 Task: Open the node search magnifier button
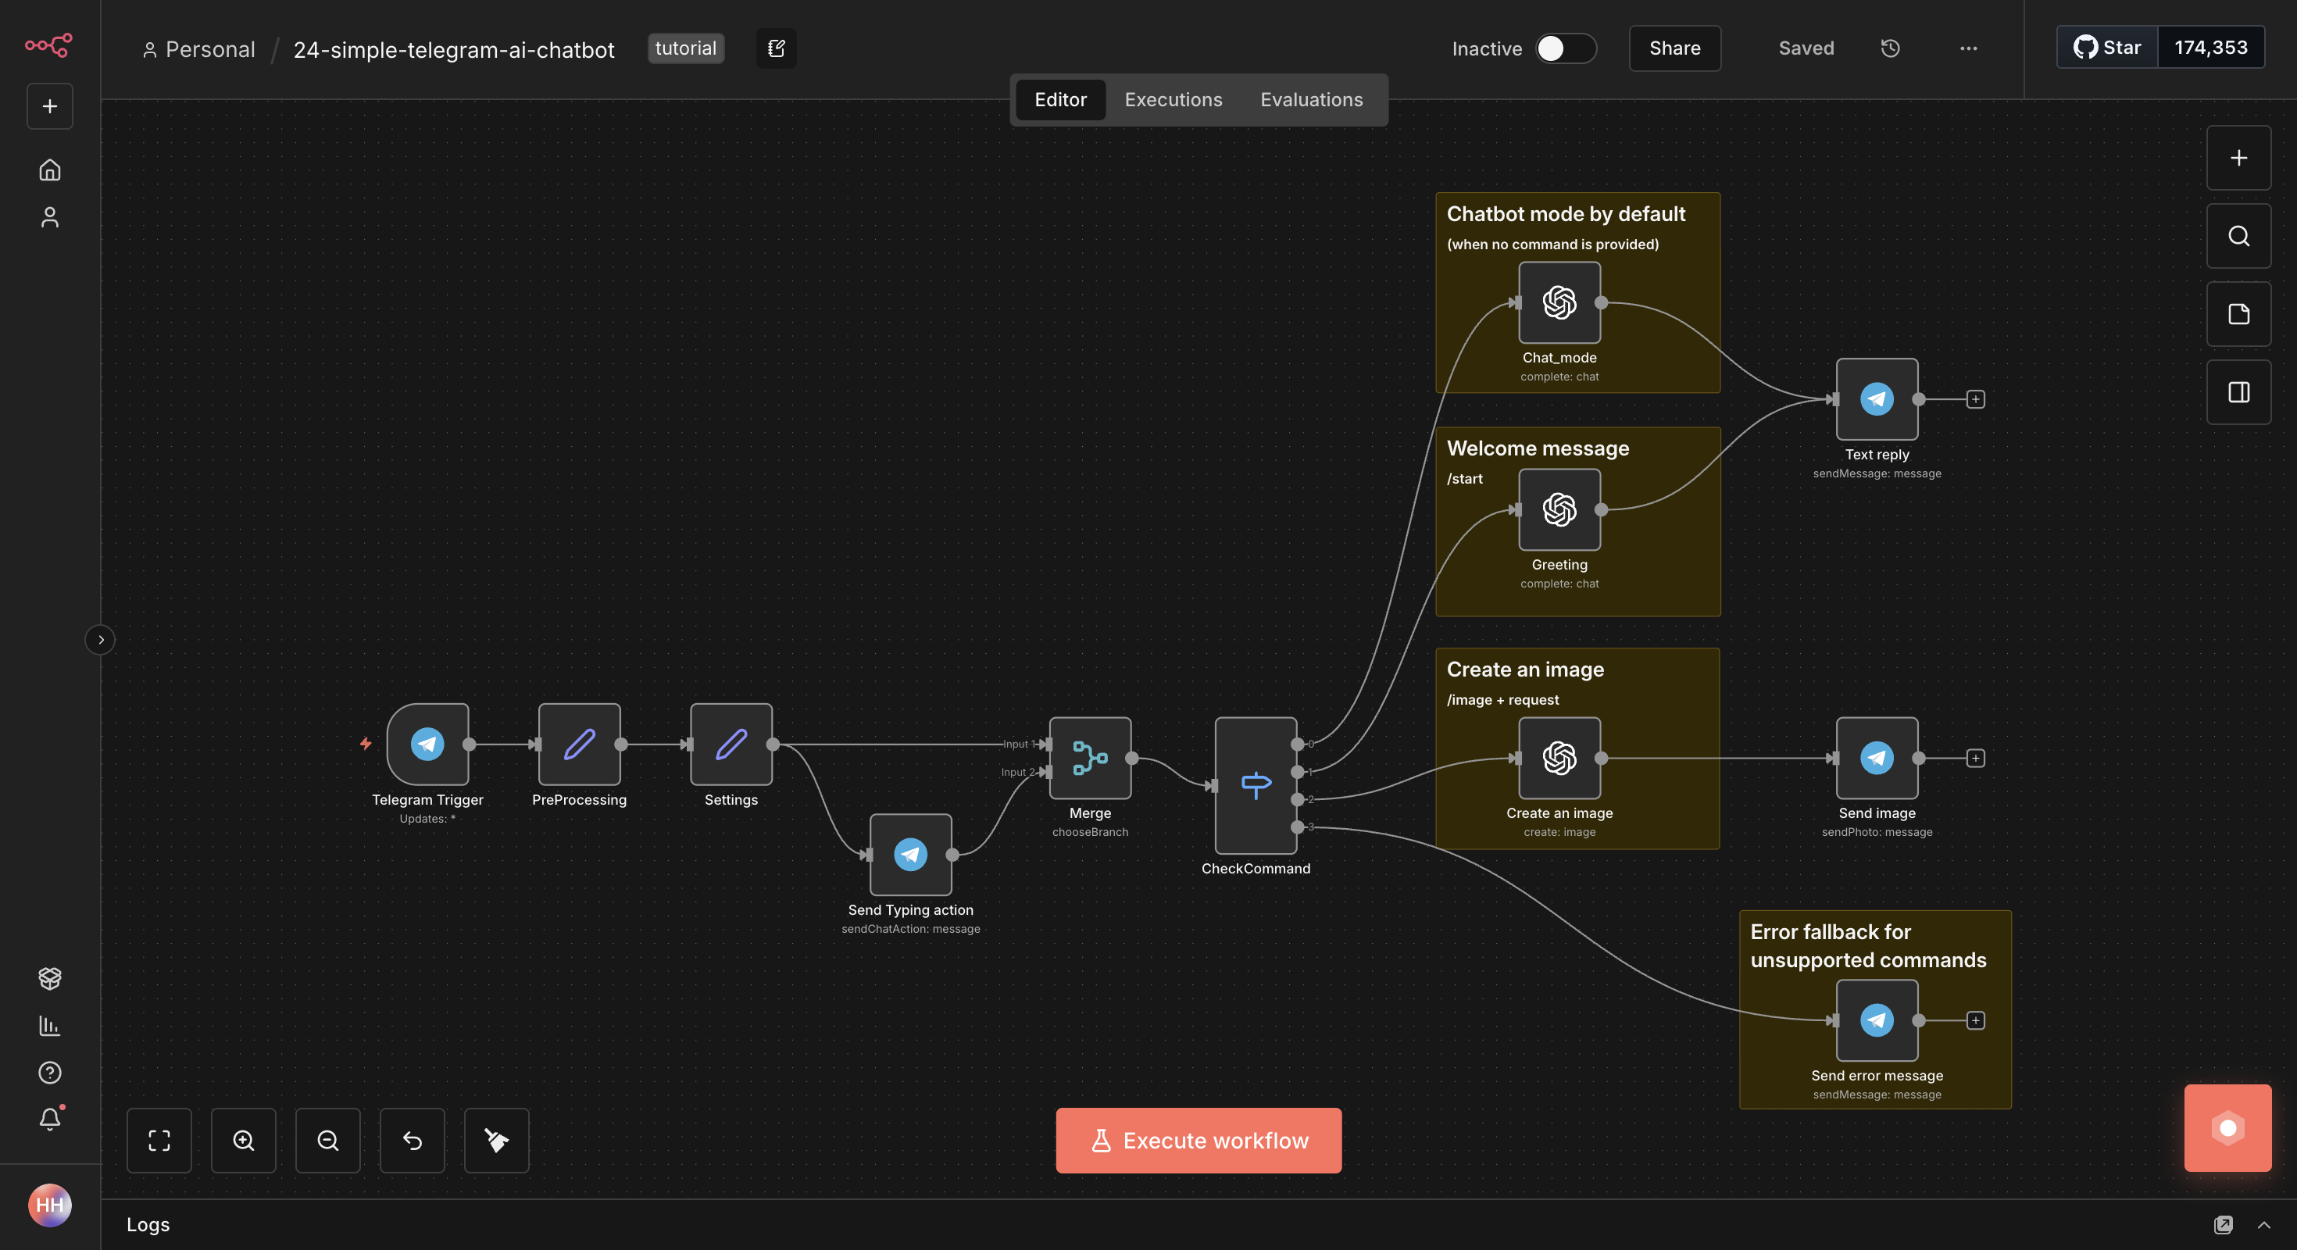2238,236
